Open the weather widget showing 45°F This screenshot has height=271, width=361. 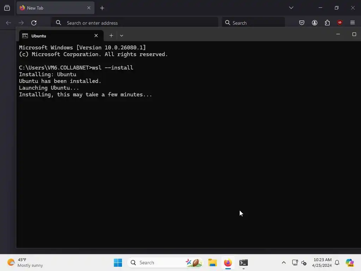pos(25,263)
